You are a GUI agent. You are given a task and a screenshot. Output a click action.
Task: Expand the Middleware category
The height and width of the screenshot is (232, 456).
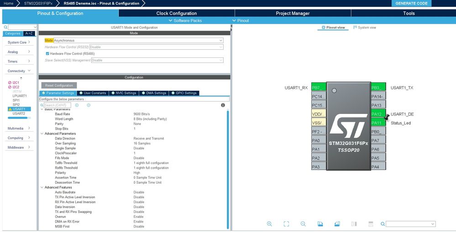tap(19, 148)
